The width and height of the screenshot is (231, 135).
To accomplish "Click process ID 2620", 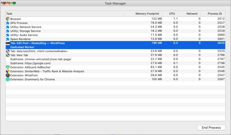I will tap(221, 43).
